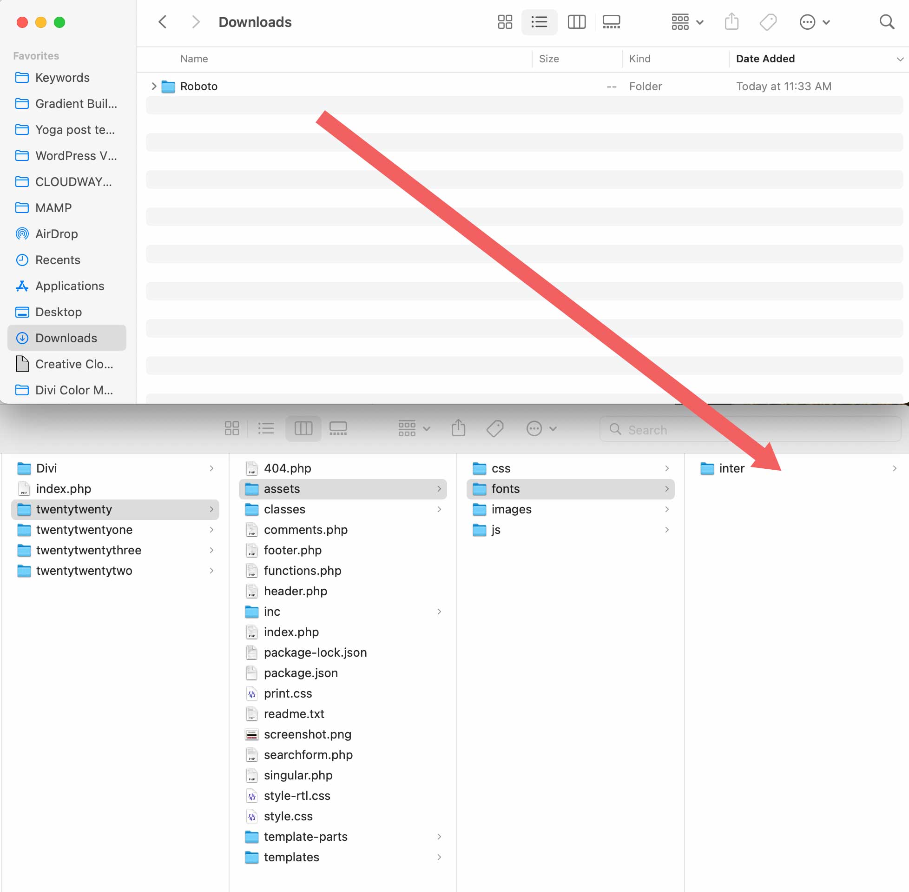909x892 pixels.
Task: Expand the fonts folder arrow
Action: pos(669,488)
